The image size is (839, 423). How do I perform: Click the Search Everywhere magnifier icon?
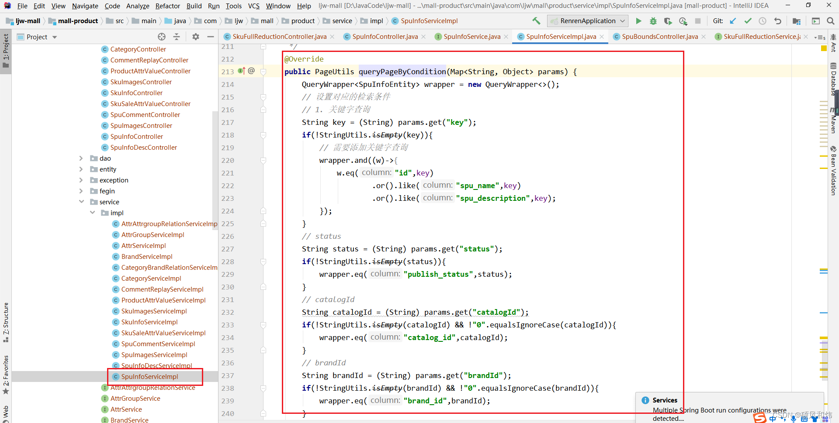point(831,21)
